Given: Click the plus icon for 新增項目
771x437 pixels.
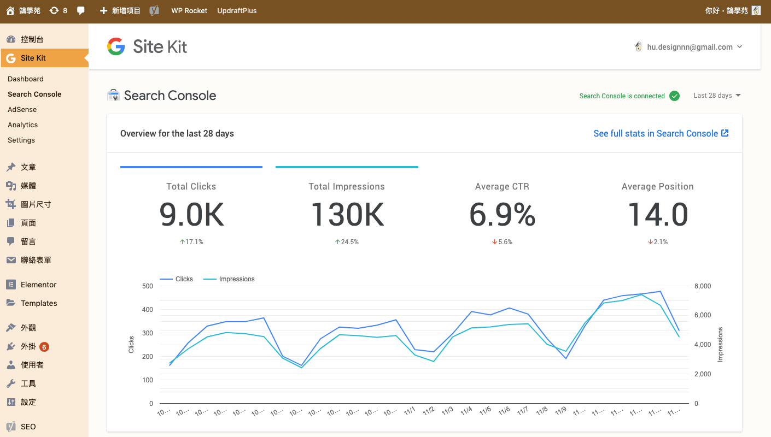Looking at the screenshot, I should pos(103,10).
